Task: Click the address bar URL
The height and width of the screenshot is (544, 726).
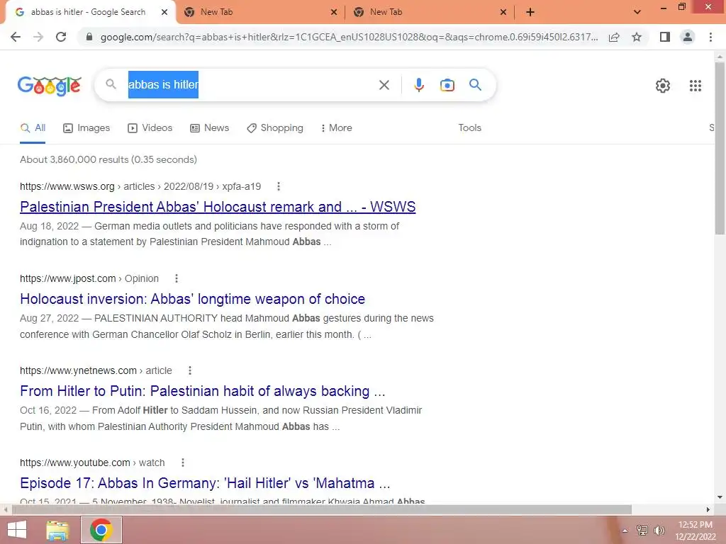Action: click(x=349, y=37)
